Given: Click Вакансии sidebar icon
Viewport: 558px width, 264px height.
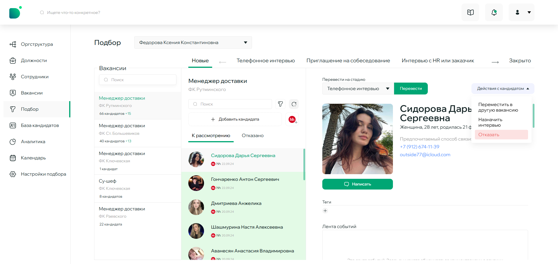Looking at the screenshot, I should [x=13, y=93].
